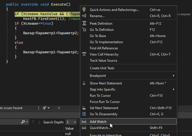Choose Run To Cursor
192x136 pixels.
click(x=129, y=96)
